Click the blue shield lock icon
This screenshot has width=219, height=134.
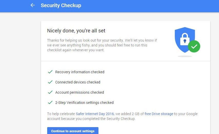(x=185, y=40)
